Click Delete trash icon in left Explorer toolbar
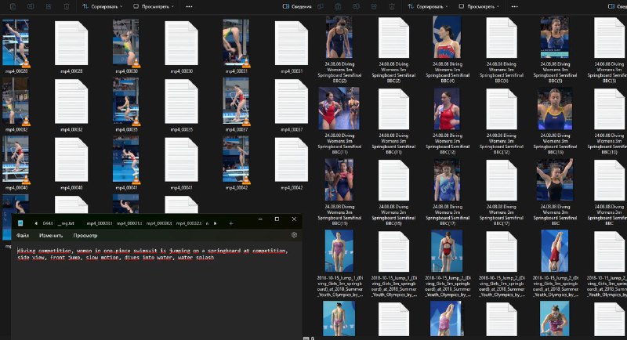The width and height of the screenshot is (627, 340). tap(67, 6)
